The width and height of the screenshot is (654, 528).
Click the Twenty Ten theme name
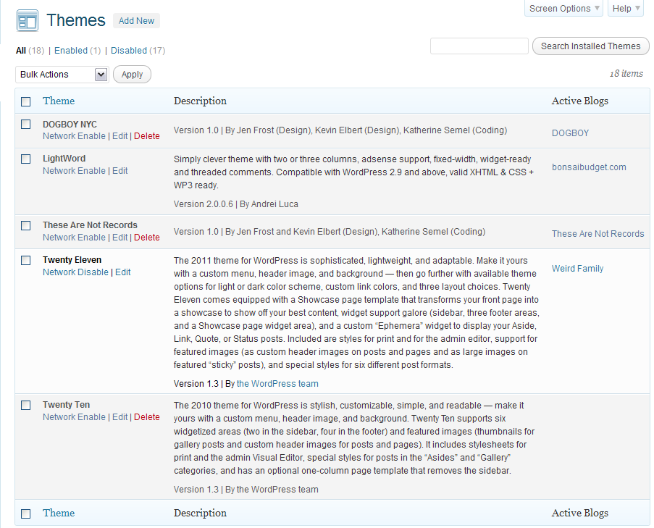pyautogui.click(x=66, y=405)
